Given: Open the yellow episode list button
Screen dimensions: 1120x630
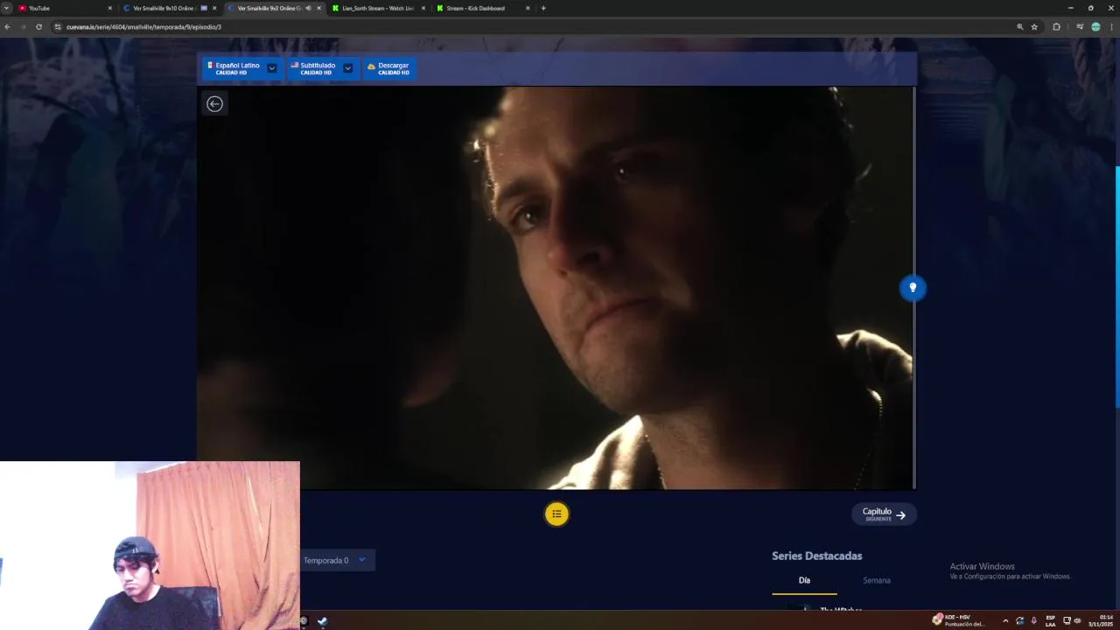Looking at the screenshot, I should pos(556,514).
